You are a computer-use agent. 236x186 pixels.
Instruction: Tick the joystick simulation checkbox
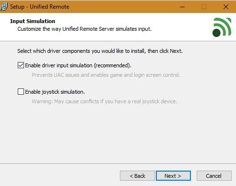tap(21, 92)
